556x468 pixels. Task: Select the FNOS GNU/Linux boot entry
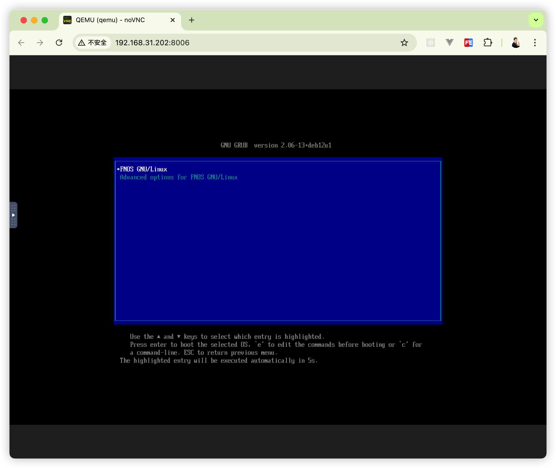click(x=143, y=169)
